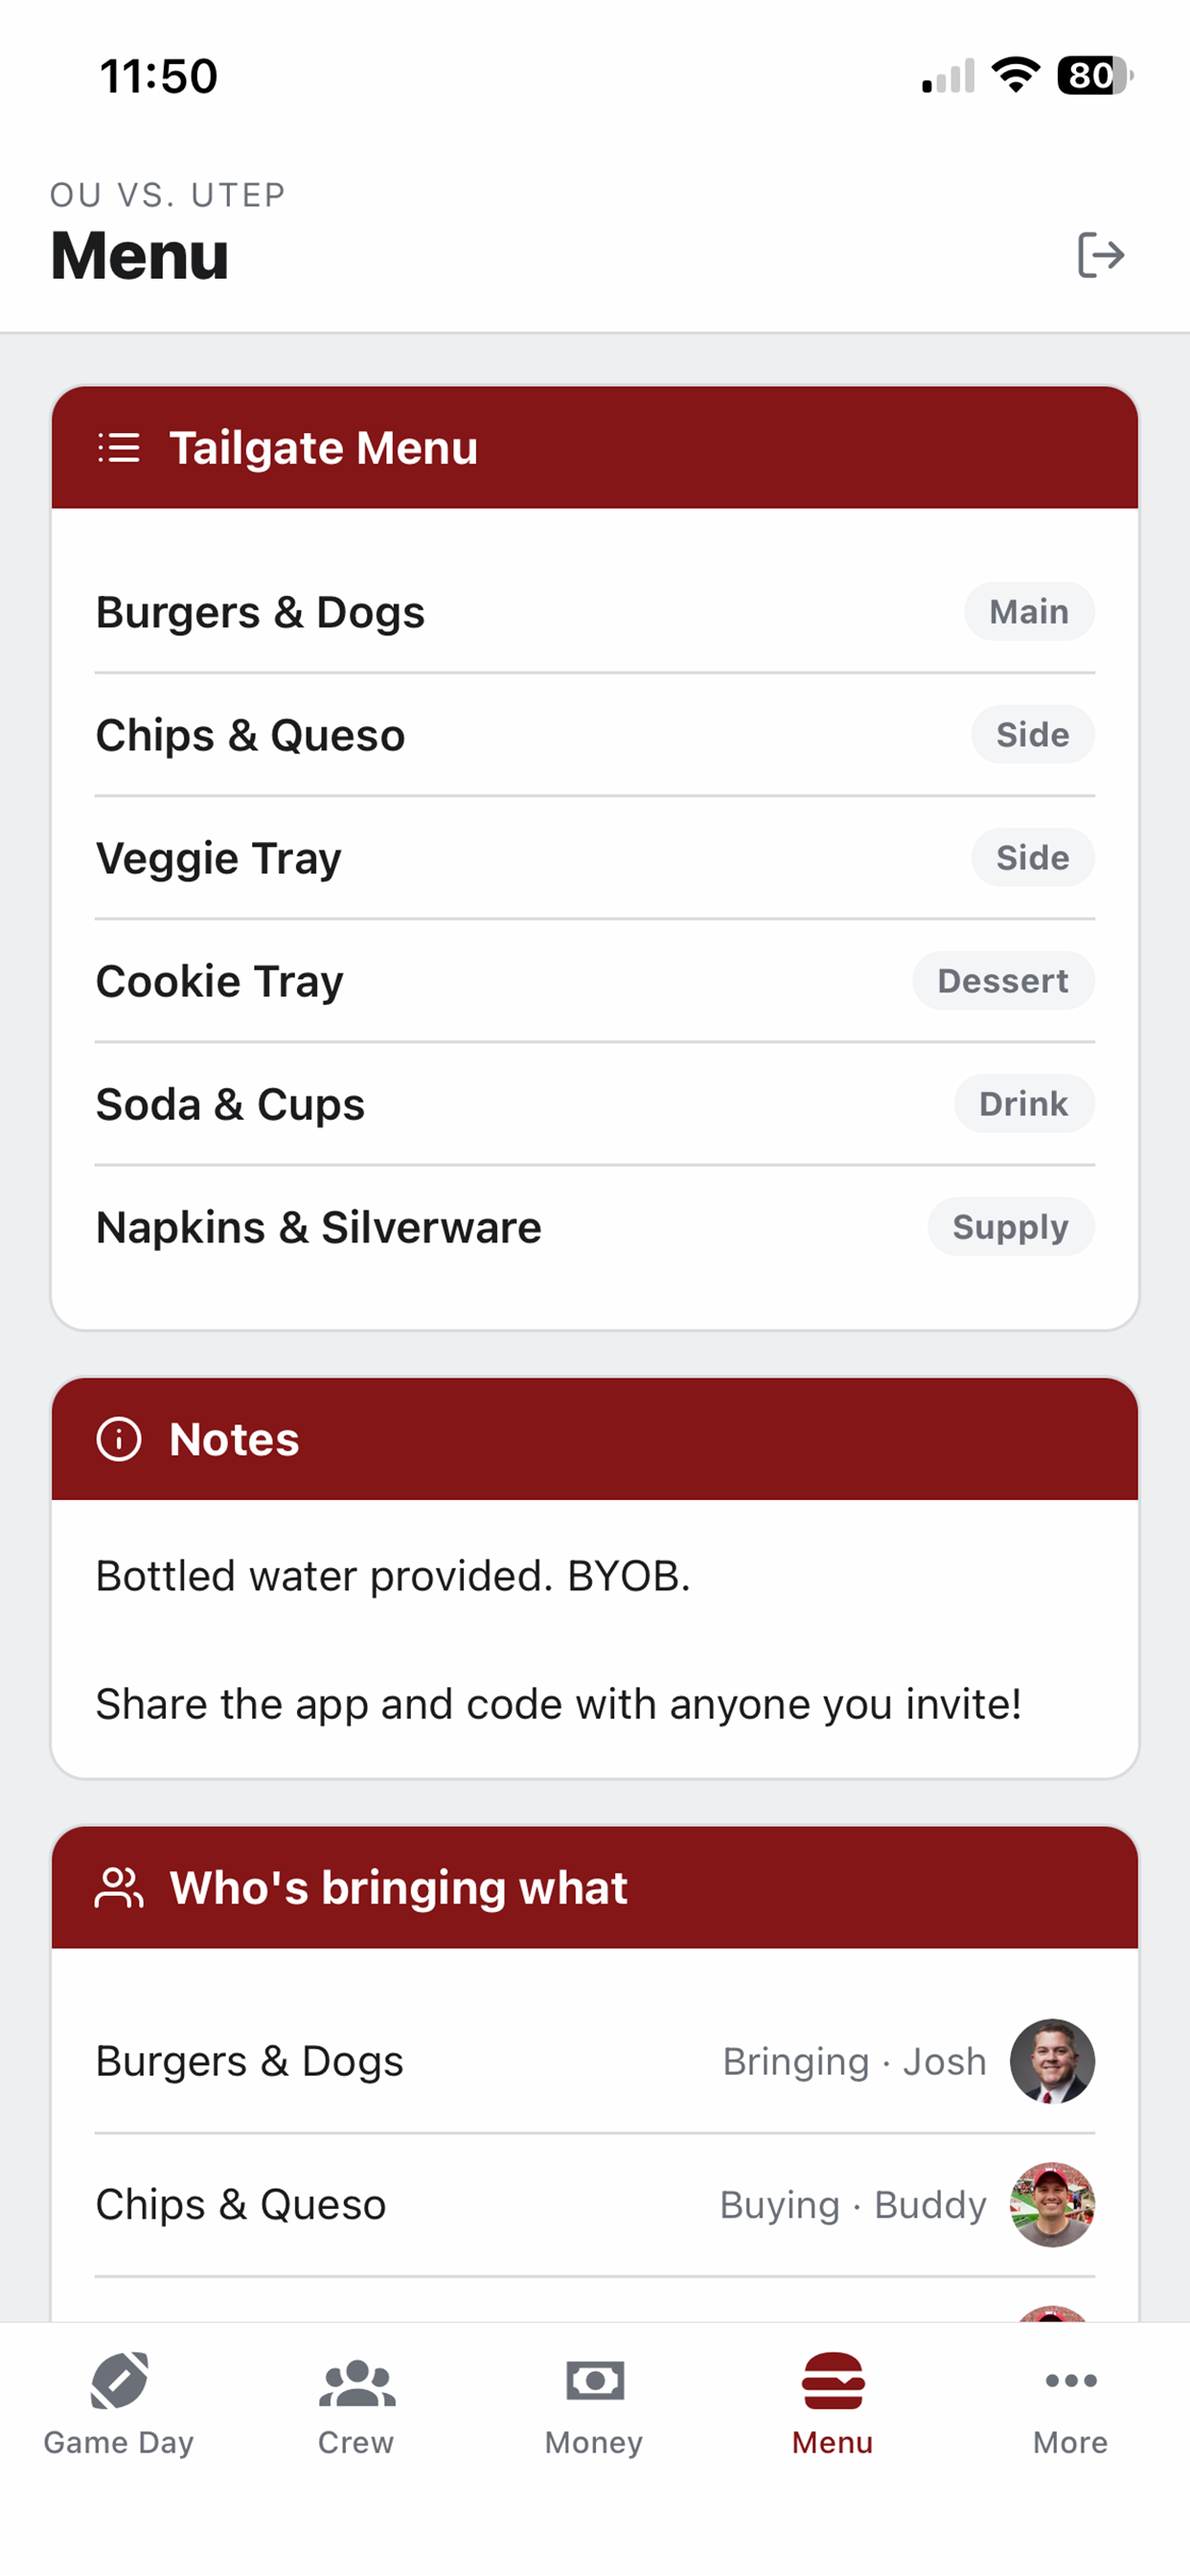Image resolution: width=1190 pixels, height=2575 pixels.
Task: Open Burgers & Dogs Bringing Josh assignment
Action: (x=595, y=2062)
